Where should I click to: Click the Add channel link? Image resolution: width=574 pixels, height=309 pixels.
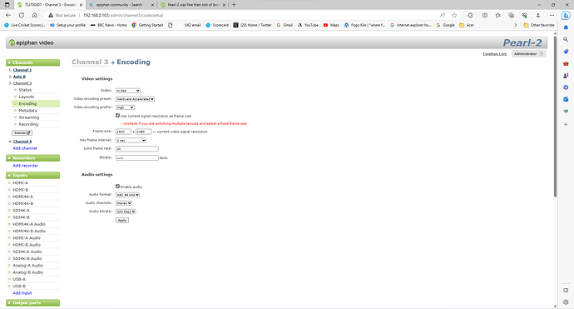click(x=25, y=148)
